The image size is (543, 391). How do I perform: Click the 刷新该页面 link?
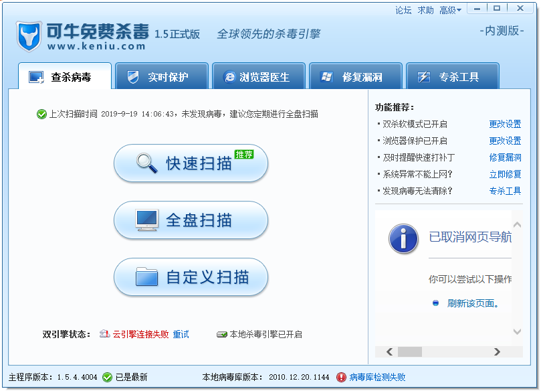[x=473, y=303]
